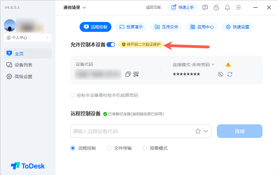Screen dimensions: 277x175
Task: Select the 观看模式 radio option
Action: pos(145,148)
